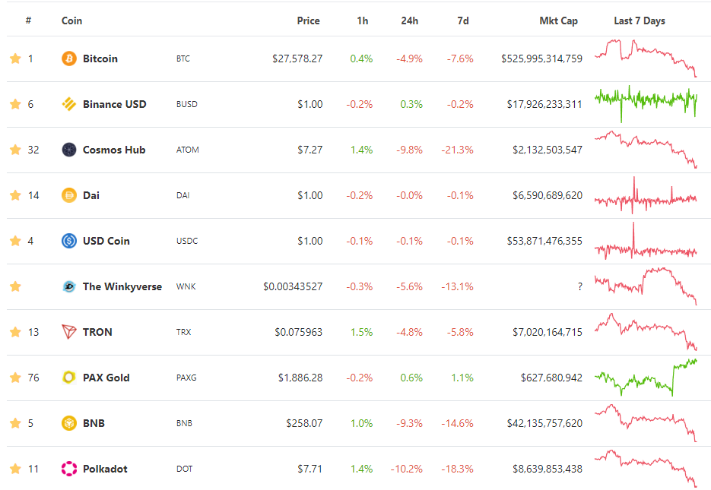Click the ATOM ticker symbol
711x490 pixels.
(x=187, y=150)
